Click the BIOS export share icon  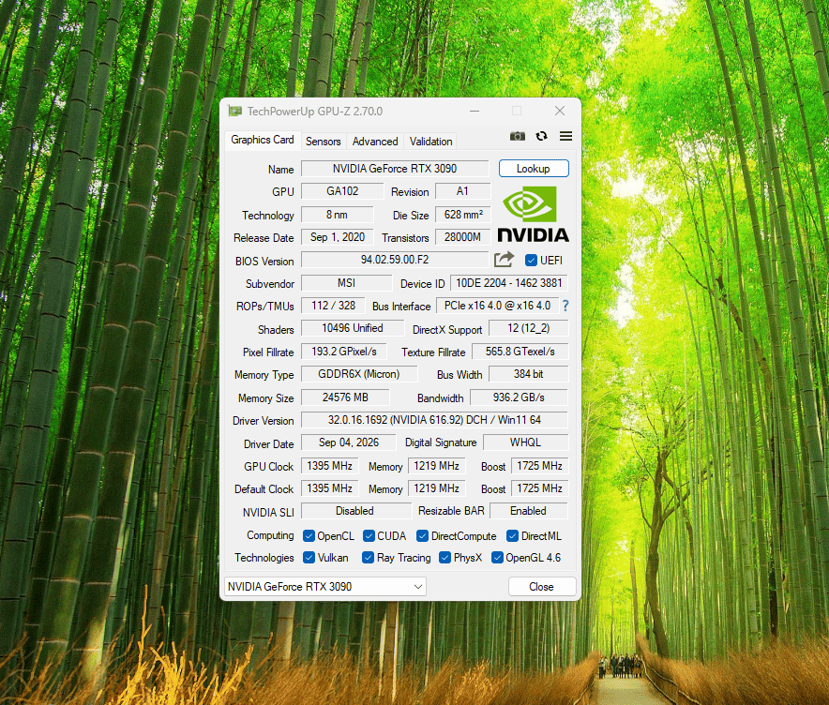[x=504, y=260]
